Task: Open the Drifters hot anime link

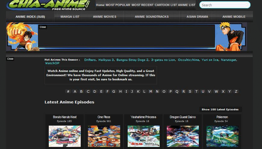Action: tap(90, 60)
